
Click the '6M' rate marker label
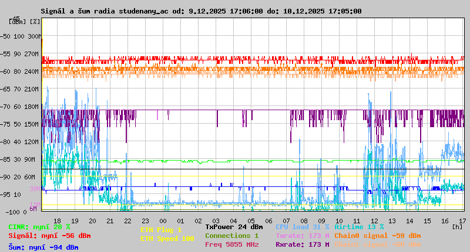tap(33, 209)
